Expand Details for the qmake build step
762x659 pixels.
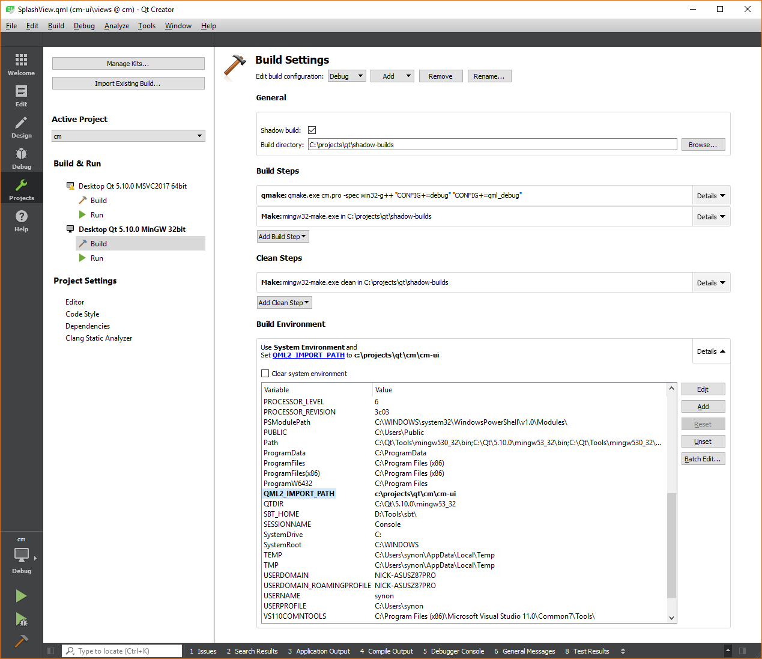[x=711, y=196]
